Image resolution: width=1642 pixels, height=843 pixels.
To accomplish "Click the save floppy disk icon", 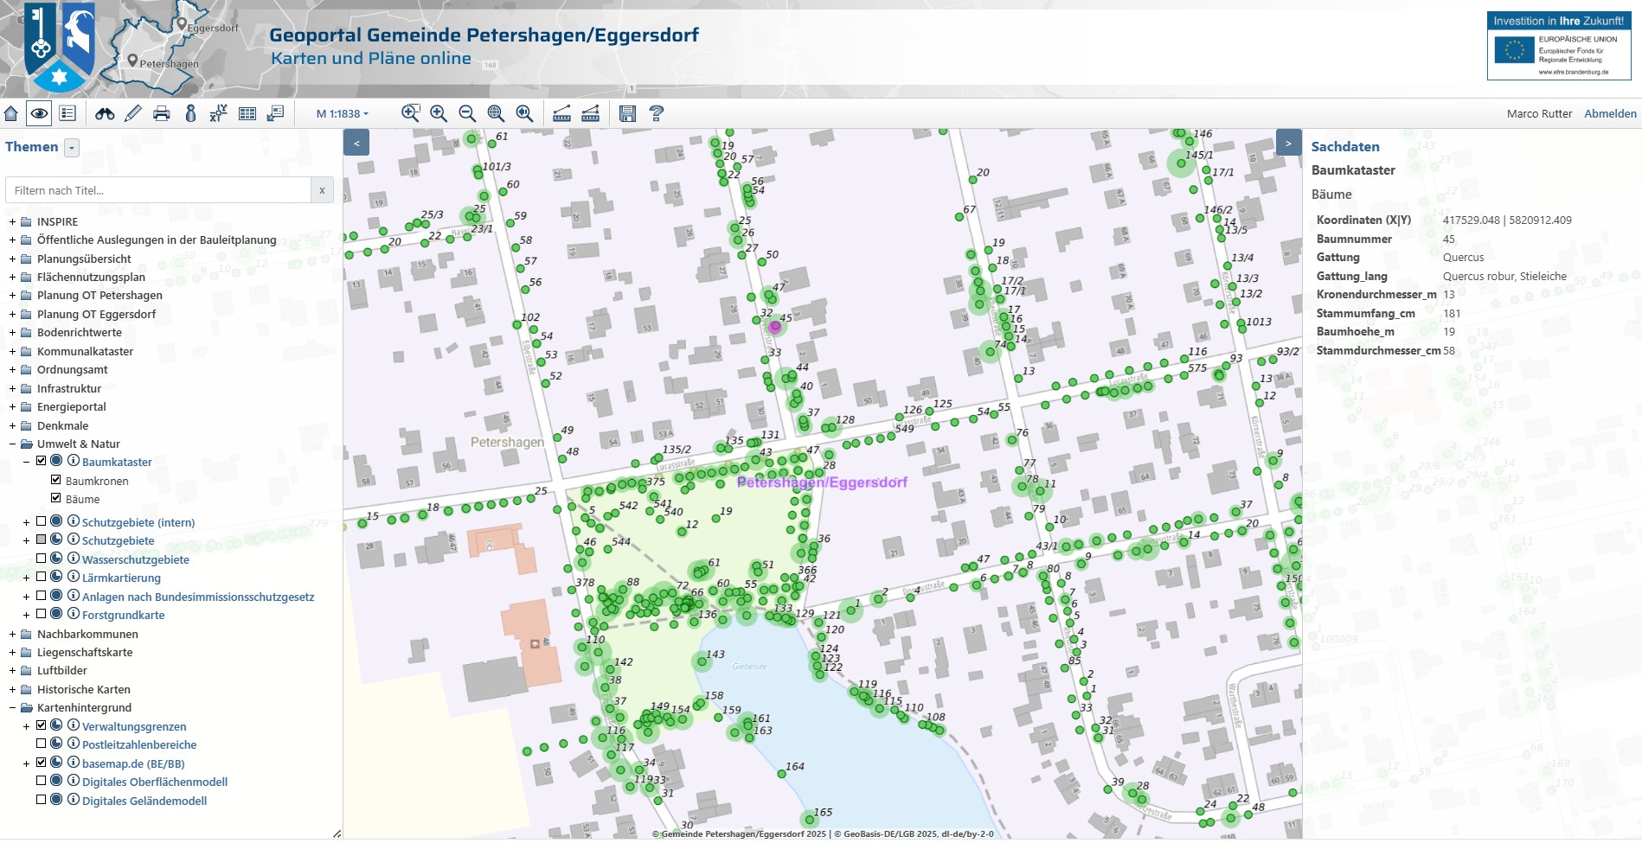I will click(x=628, y=113).
